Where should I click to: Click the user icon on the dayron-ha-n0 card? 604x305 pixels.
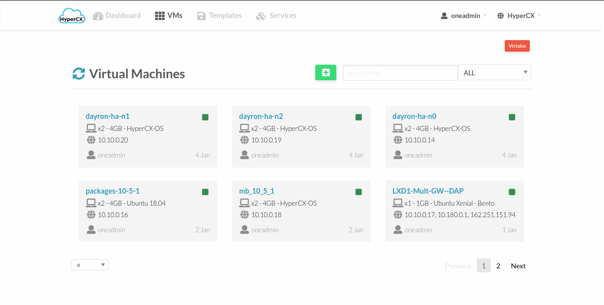click(x=397, y=155)
